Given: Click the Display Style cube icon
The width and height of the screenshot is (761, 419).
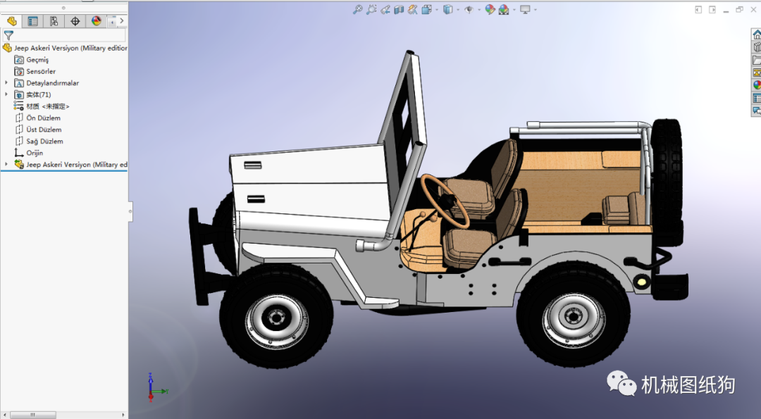Looking at the screenshot, I should (448, 10).
